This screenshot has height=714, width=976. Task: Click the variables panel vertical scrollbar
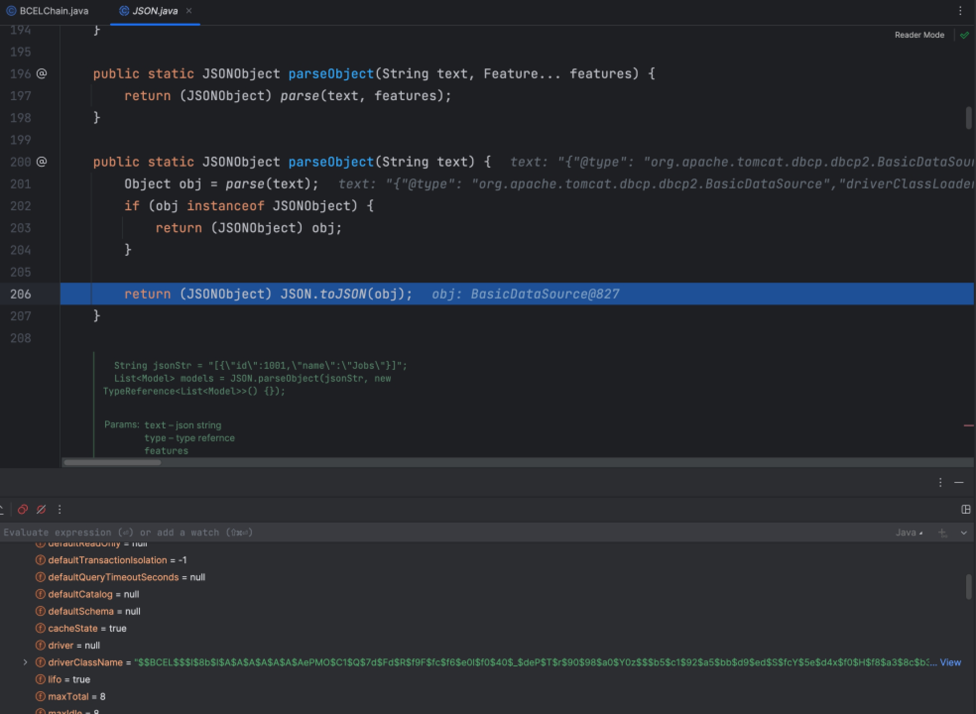[969, 587]
